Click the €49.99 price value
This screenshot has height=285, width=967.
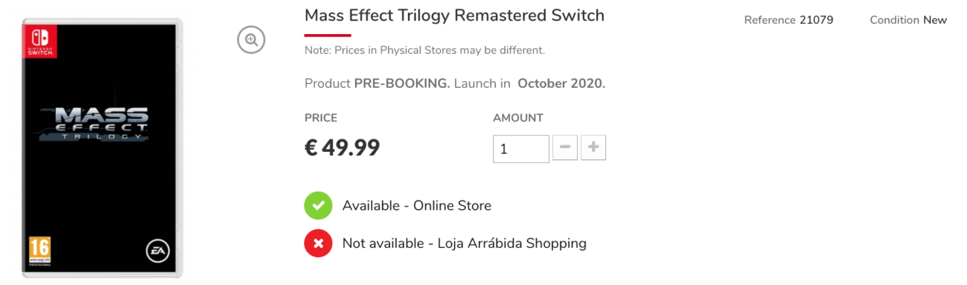click(342, 147)
